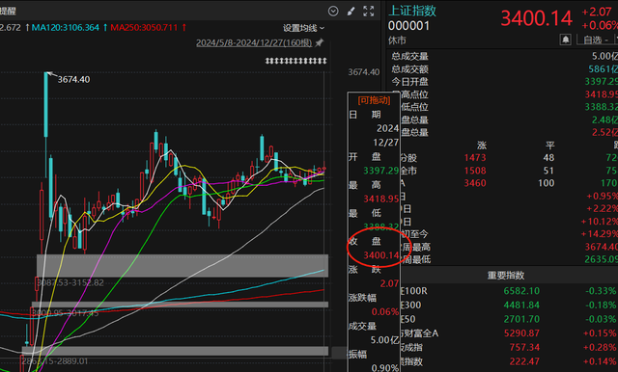This screenshot has width=618, height=372.
Task: Click the 51 flat count value
Action: click(548, 171)
